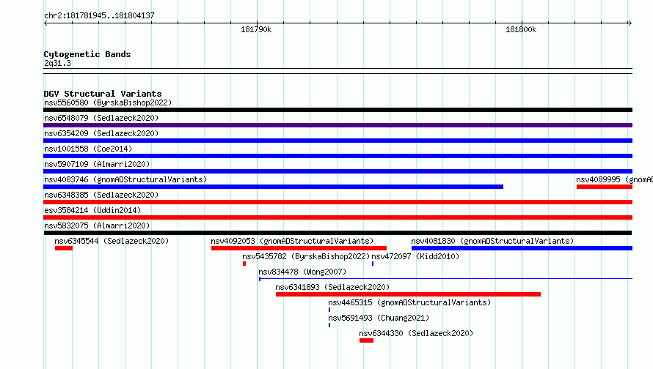Image resolution: width=653 pixels, height=369 pixels.
Task: Select the blue tick under nsv5691493
Action: (x=329, y=325)
